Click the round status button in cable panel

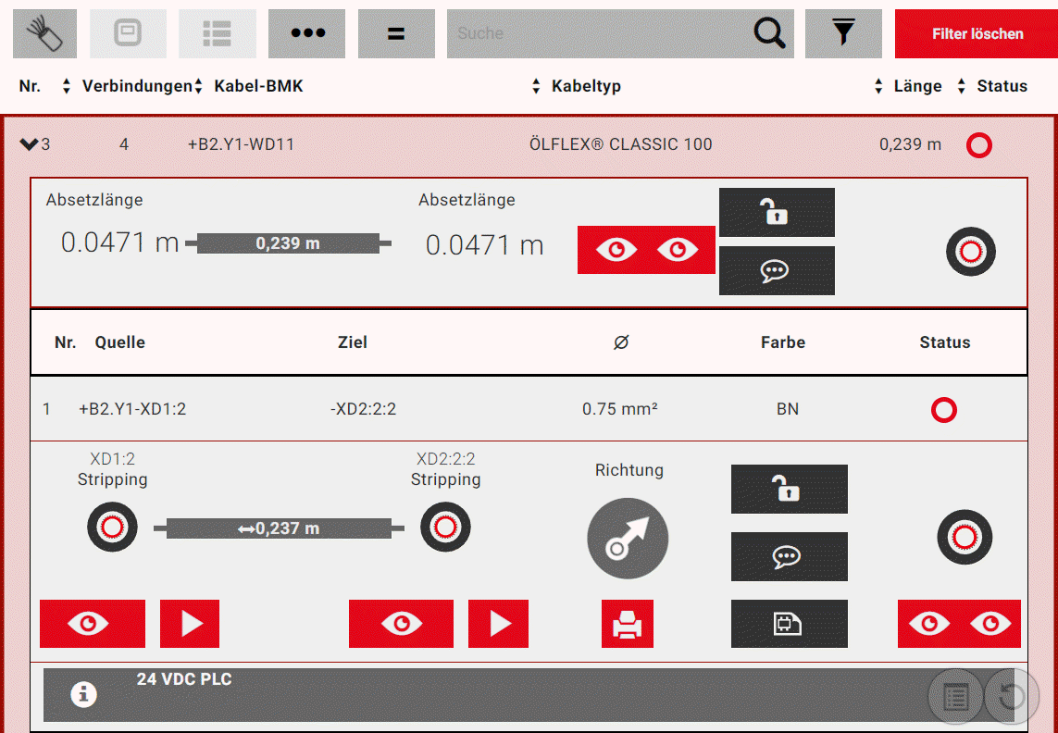point(970,252)
